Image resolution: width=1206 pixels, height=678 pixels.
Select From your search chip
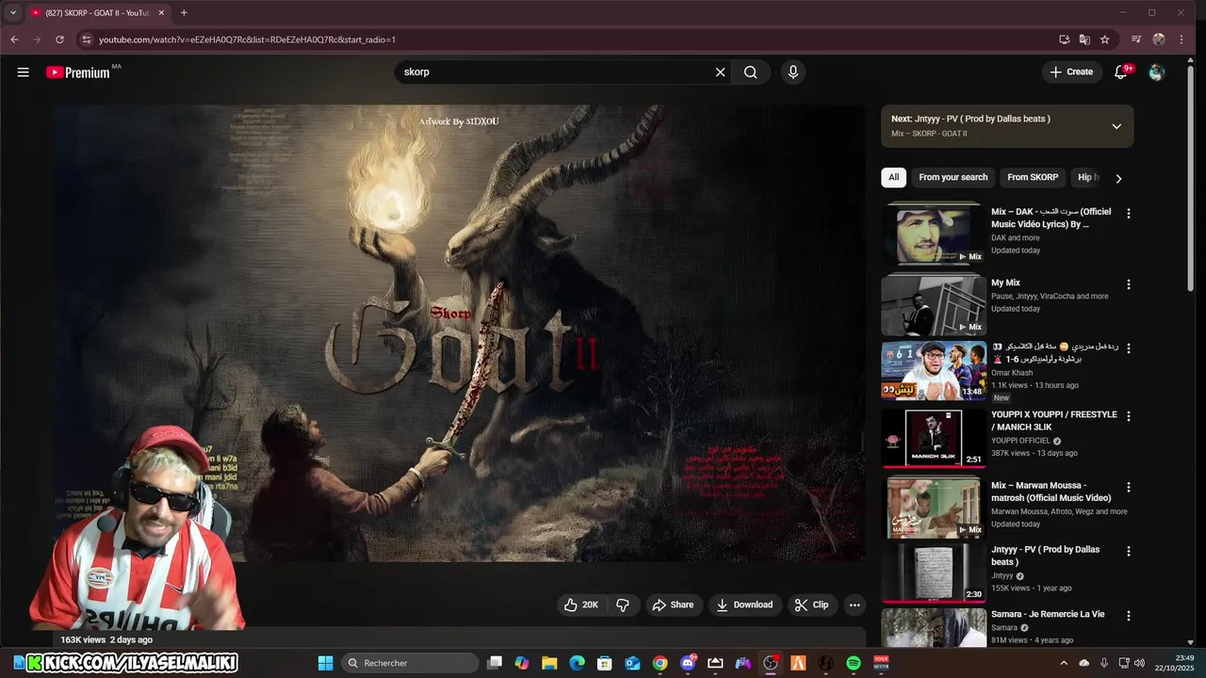pos(953,177)
